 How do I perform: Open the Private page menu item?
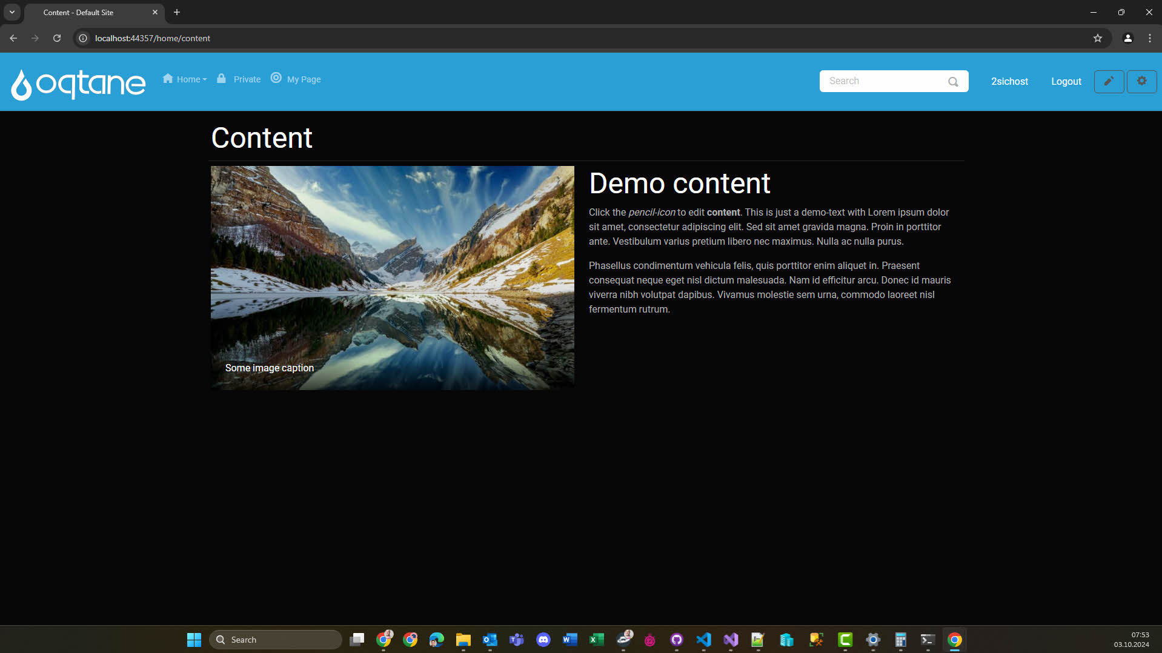(239, 79)
